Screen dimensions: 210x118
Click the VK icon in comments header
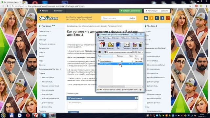click(136, 98)
